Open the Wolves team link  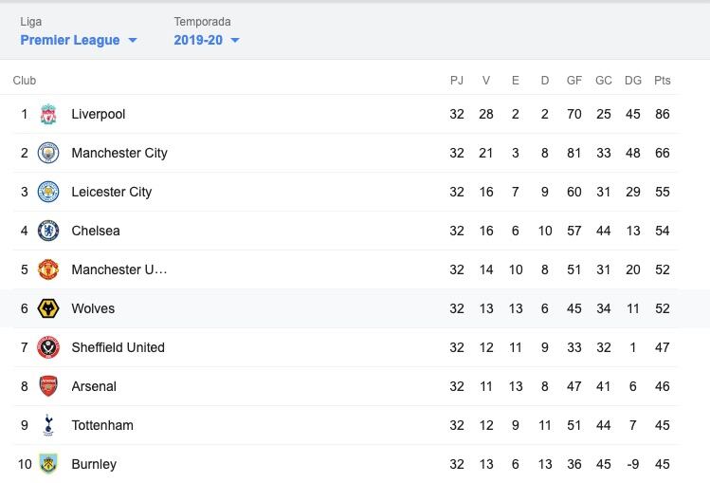[93, 309]
